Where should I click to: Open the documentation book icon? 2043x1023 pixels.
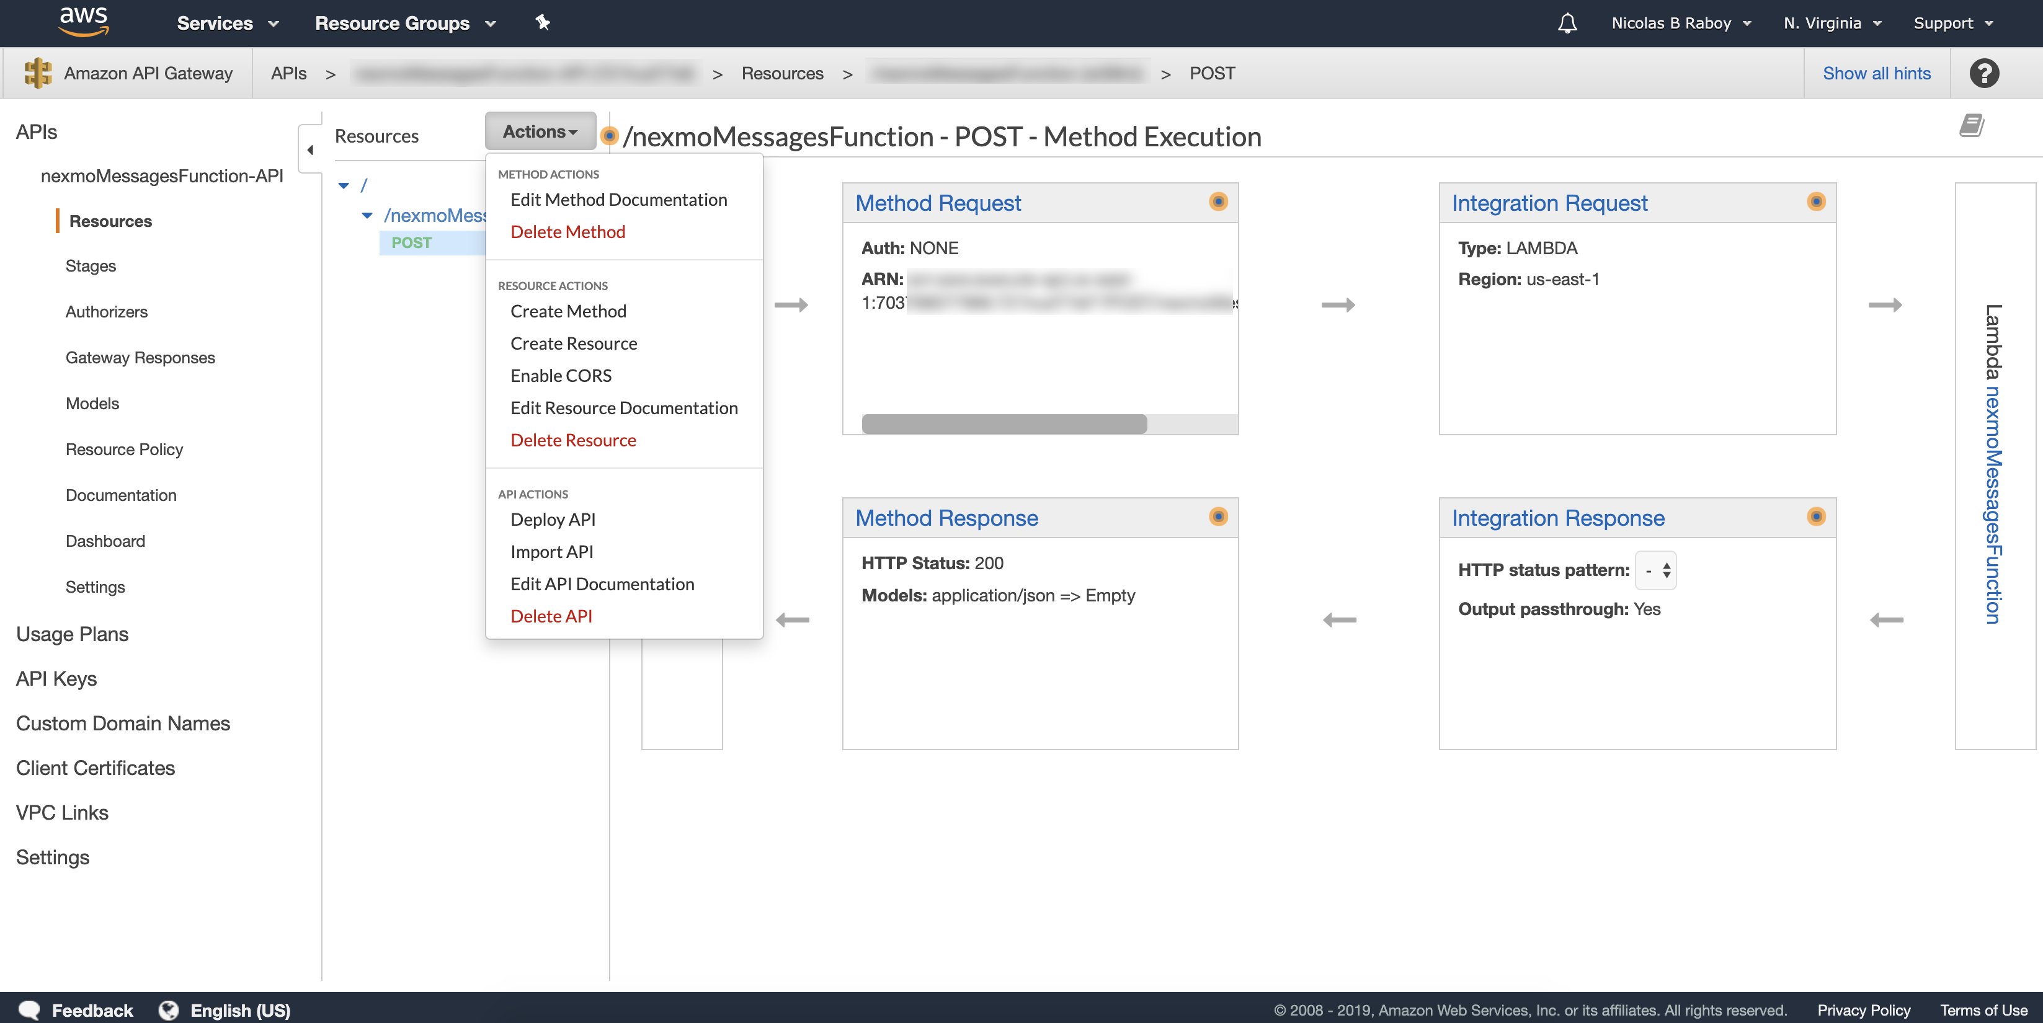(x=1972, y=125)
